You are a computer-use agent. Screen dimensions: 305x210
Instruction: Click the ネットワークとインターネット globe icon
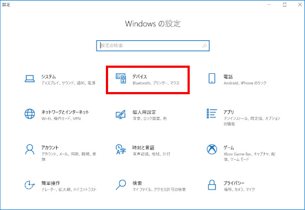pyautogui.click(x=30, y=114)
